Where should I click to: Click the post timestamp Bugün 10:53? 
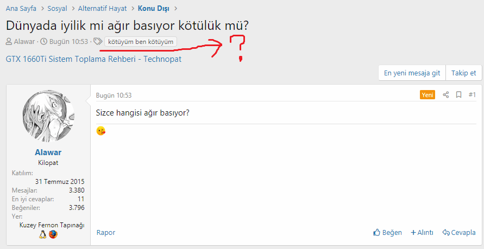click(114, 95)
